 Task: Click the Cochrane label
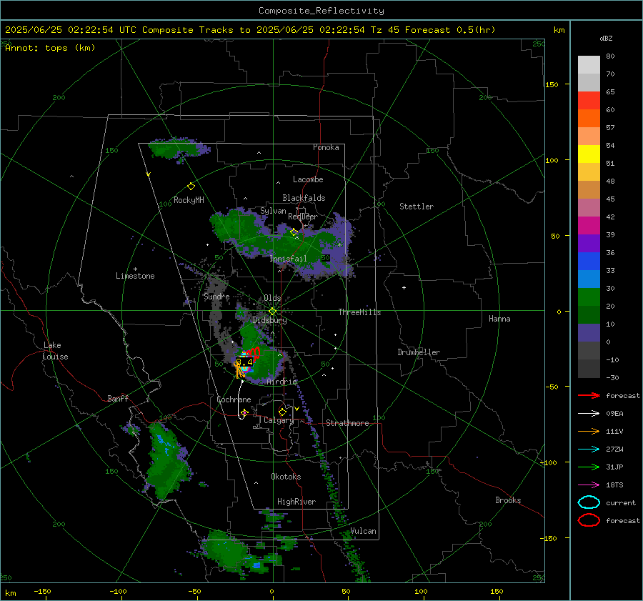[234, 399]
